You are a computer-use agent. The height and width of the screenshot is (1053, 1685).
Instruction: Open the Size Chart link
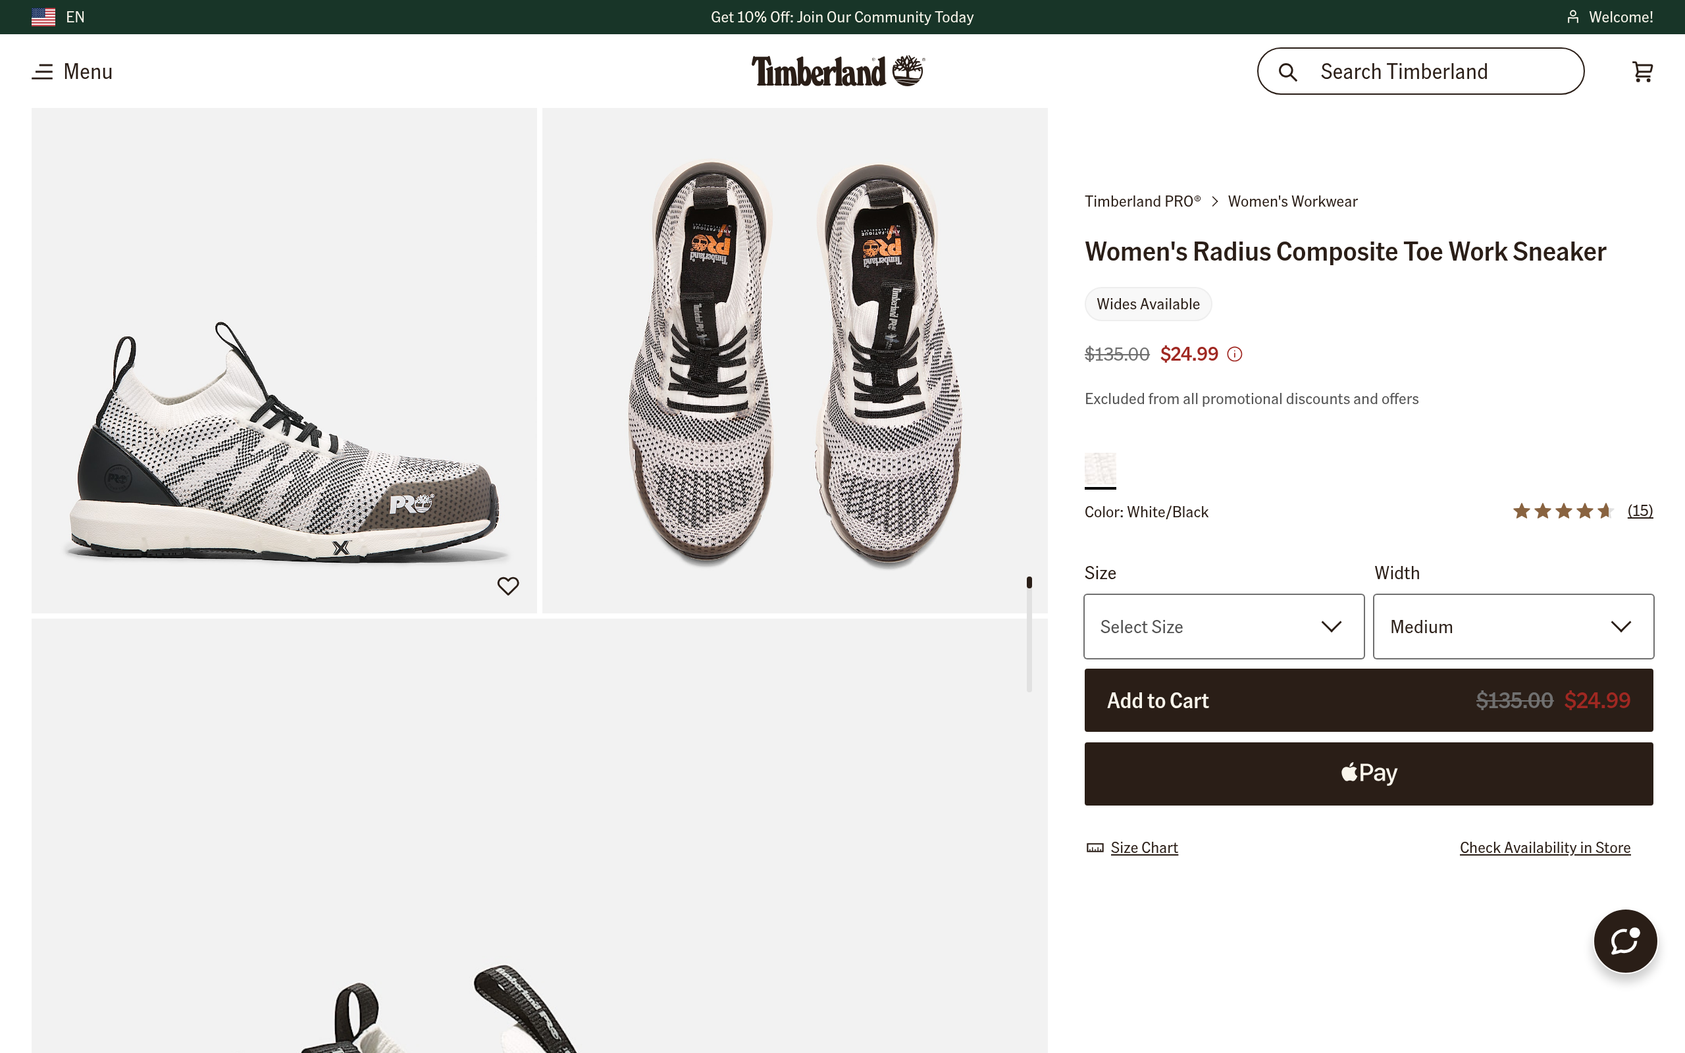pos(1144,848)
